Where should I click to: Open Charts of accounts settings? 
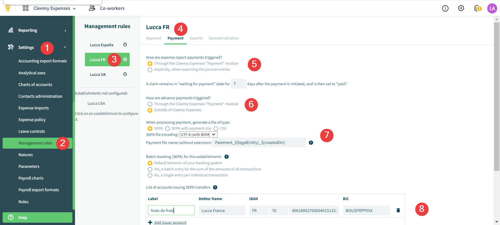click(x=35, y=85)
